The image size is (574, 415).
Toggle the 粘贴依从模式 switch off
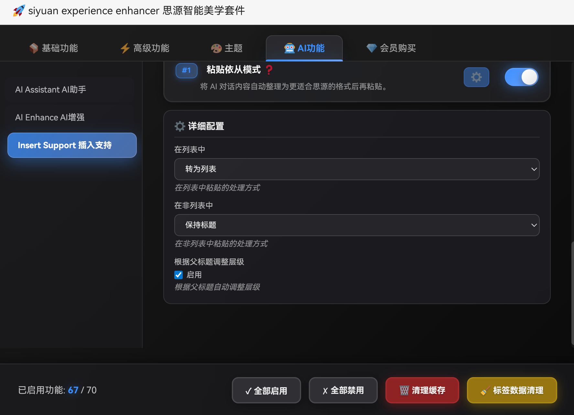521,77
